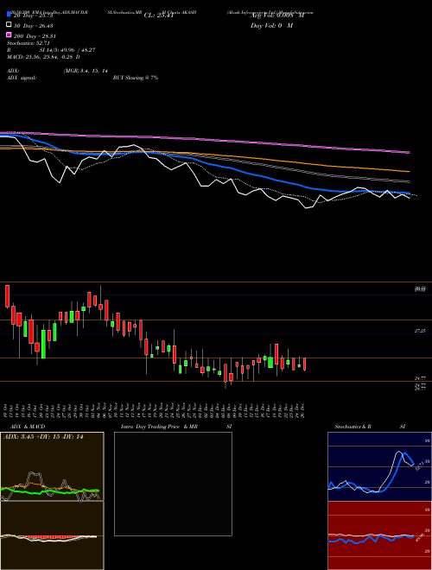Viewport: 432px width, 570px height.
Task: Open the MACD histogram panel with red bars
Action: tap(52, 535)
